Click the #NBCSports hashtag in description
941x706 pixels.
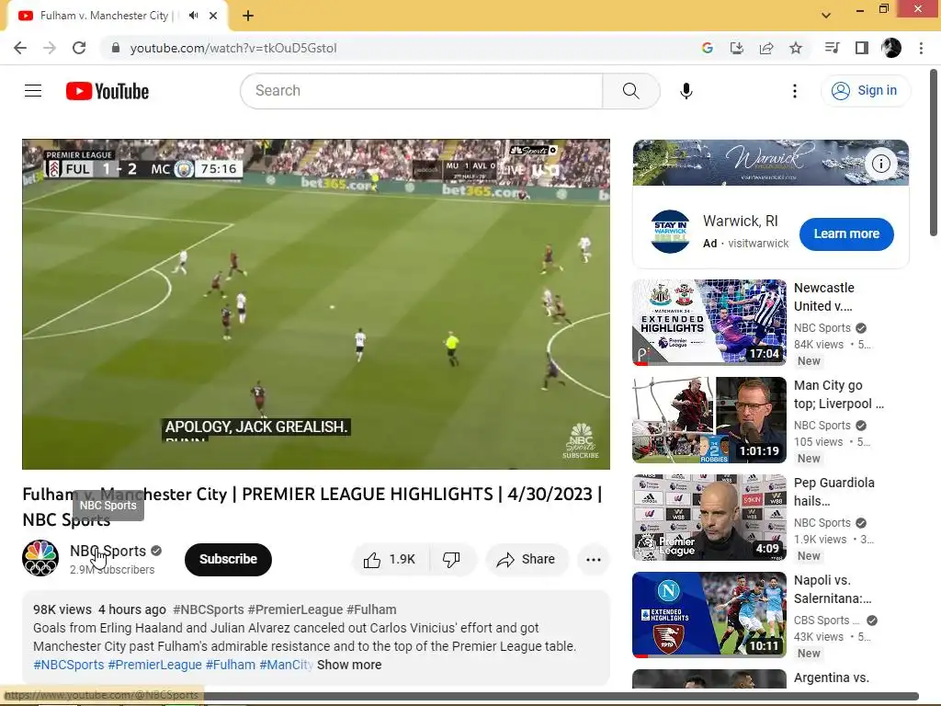click(68, 666)
